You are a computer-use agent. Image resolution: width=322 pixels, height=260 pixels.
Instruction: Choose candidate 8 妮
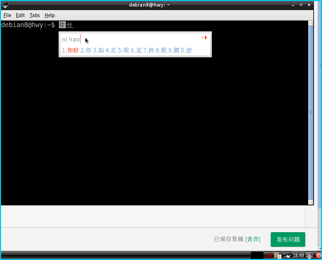click(x=161, y=50)
